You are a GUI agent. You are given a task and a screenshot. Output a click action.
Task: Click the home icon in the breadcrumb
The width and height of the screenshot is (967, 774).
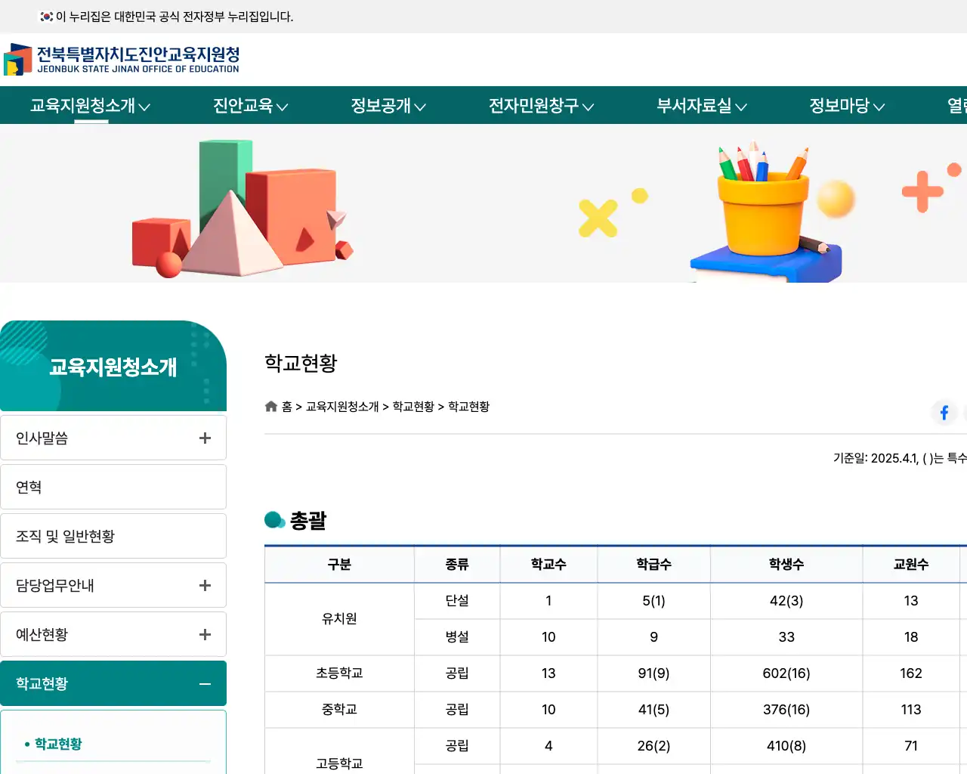click(x=270, y=406)
